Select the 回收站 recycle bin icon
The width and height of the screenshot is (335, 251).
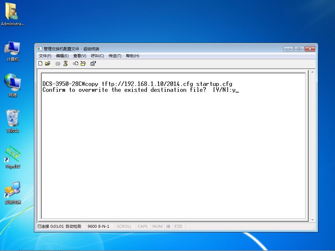(13, 121)
